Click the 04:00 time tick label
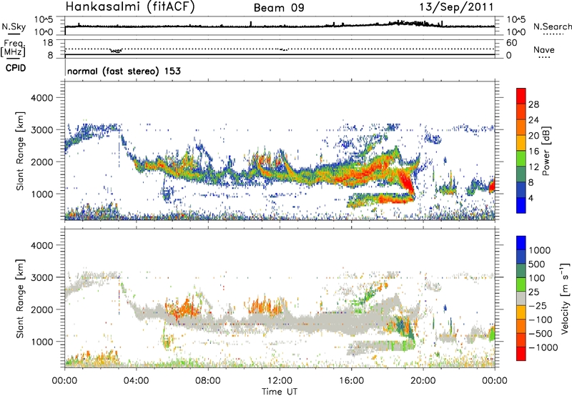This screenshot has width=572, height=396. (x=136, y=381)
